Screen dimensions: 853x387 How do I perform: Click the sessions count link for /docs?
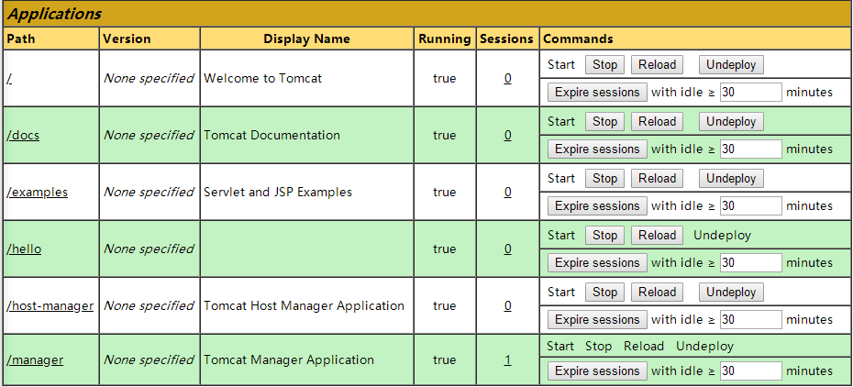click(507, 136)
